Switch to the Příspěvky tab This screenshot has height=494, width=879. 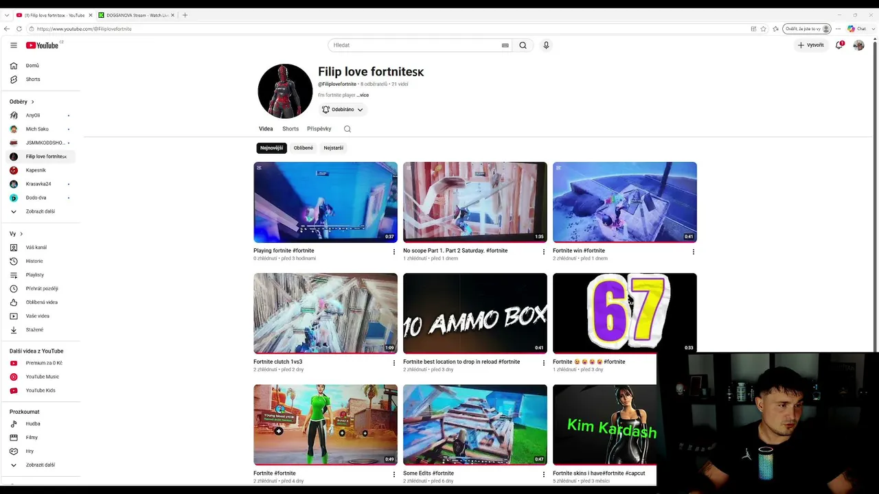pyautogui.click(x=319, y=129)
